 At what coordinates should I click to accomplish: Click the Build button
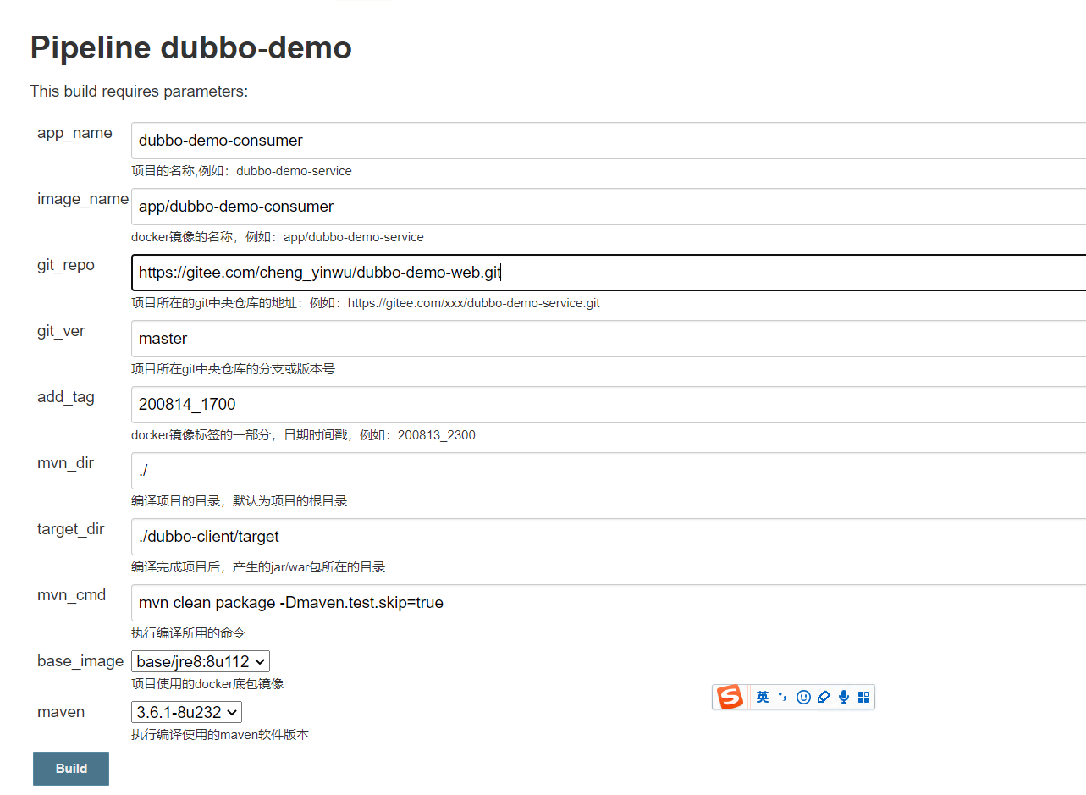71,769
